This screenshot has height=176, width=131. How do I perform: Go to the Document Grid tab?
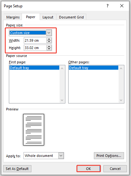click(x=71, y=17)
